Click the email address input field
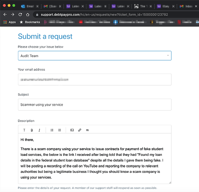Viewport: 199px width, 192px height. (x=95, y=79)
